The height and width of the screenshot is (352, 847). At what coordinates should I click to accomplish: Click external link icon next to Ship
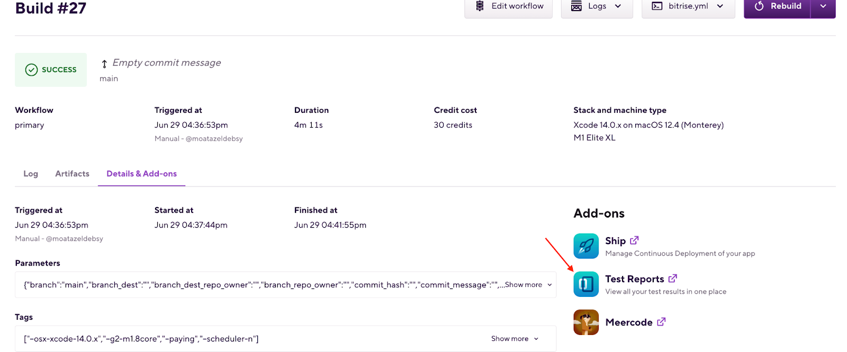(x=634, y=240)
